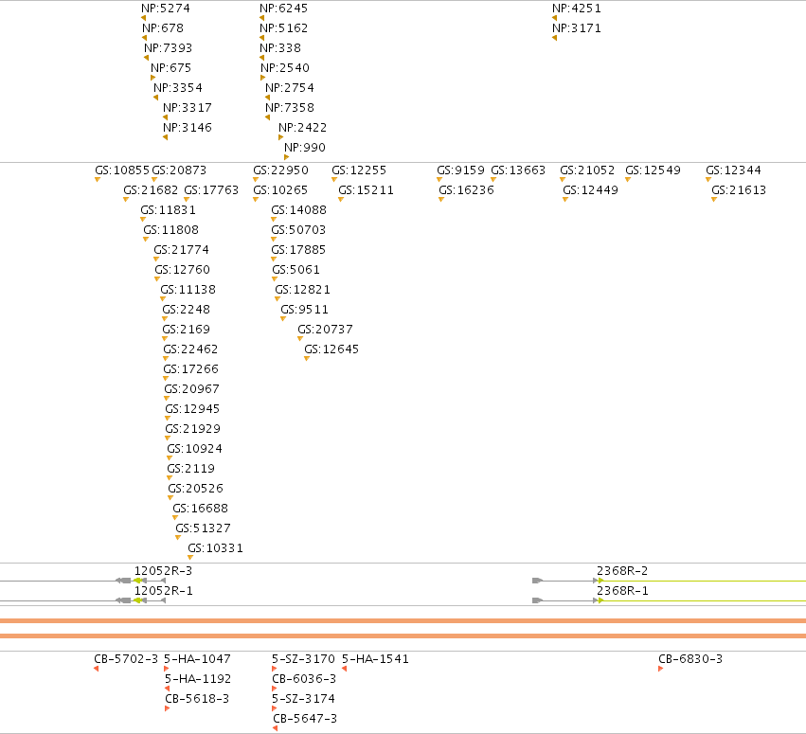The image size is (806, 734).
Task: Select the GS:21929 label
Action: pyautogui.click(x=193, y=429)
